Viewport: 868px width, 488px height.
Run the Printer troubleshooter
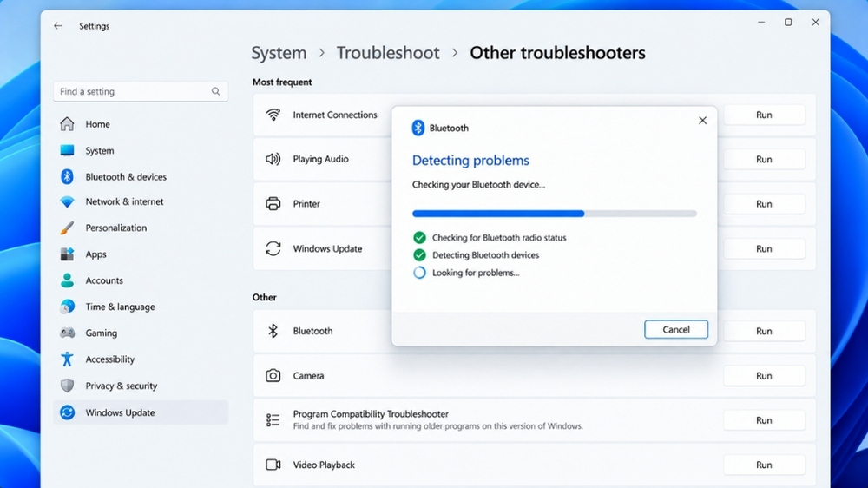(764, 204)
